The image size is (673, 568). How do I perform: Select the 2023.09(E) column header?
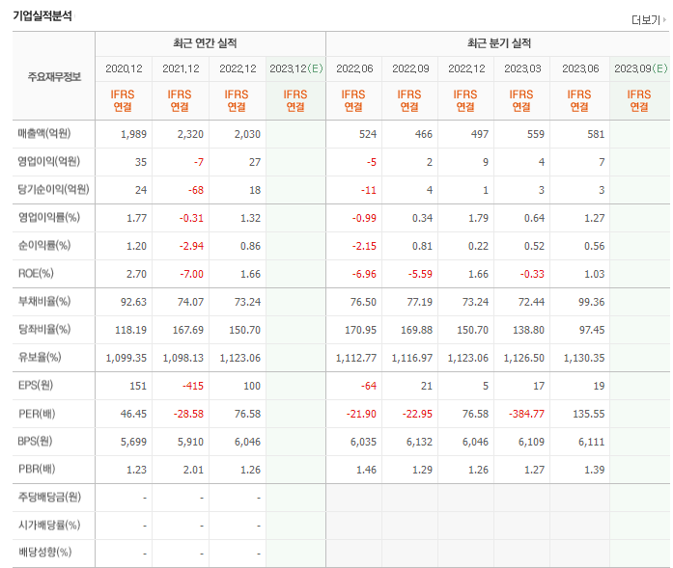pyautogui.click(x=640, y=68)
